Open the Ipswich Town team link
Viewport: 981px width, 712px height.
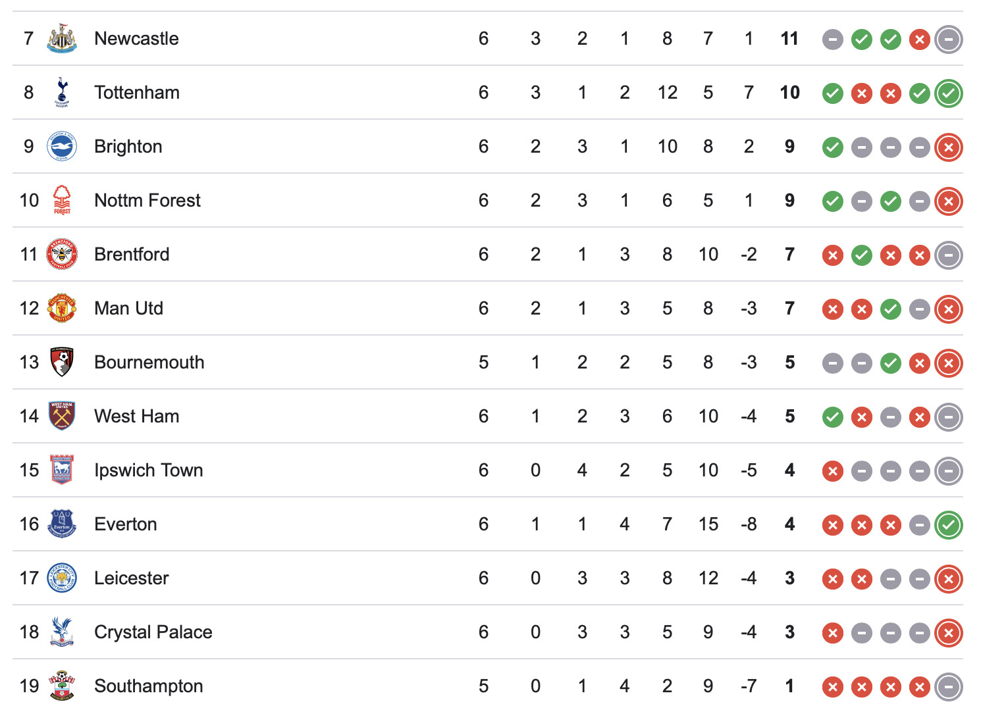point(148,470)
